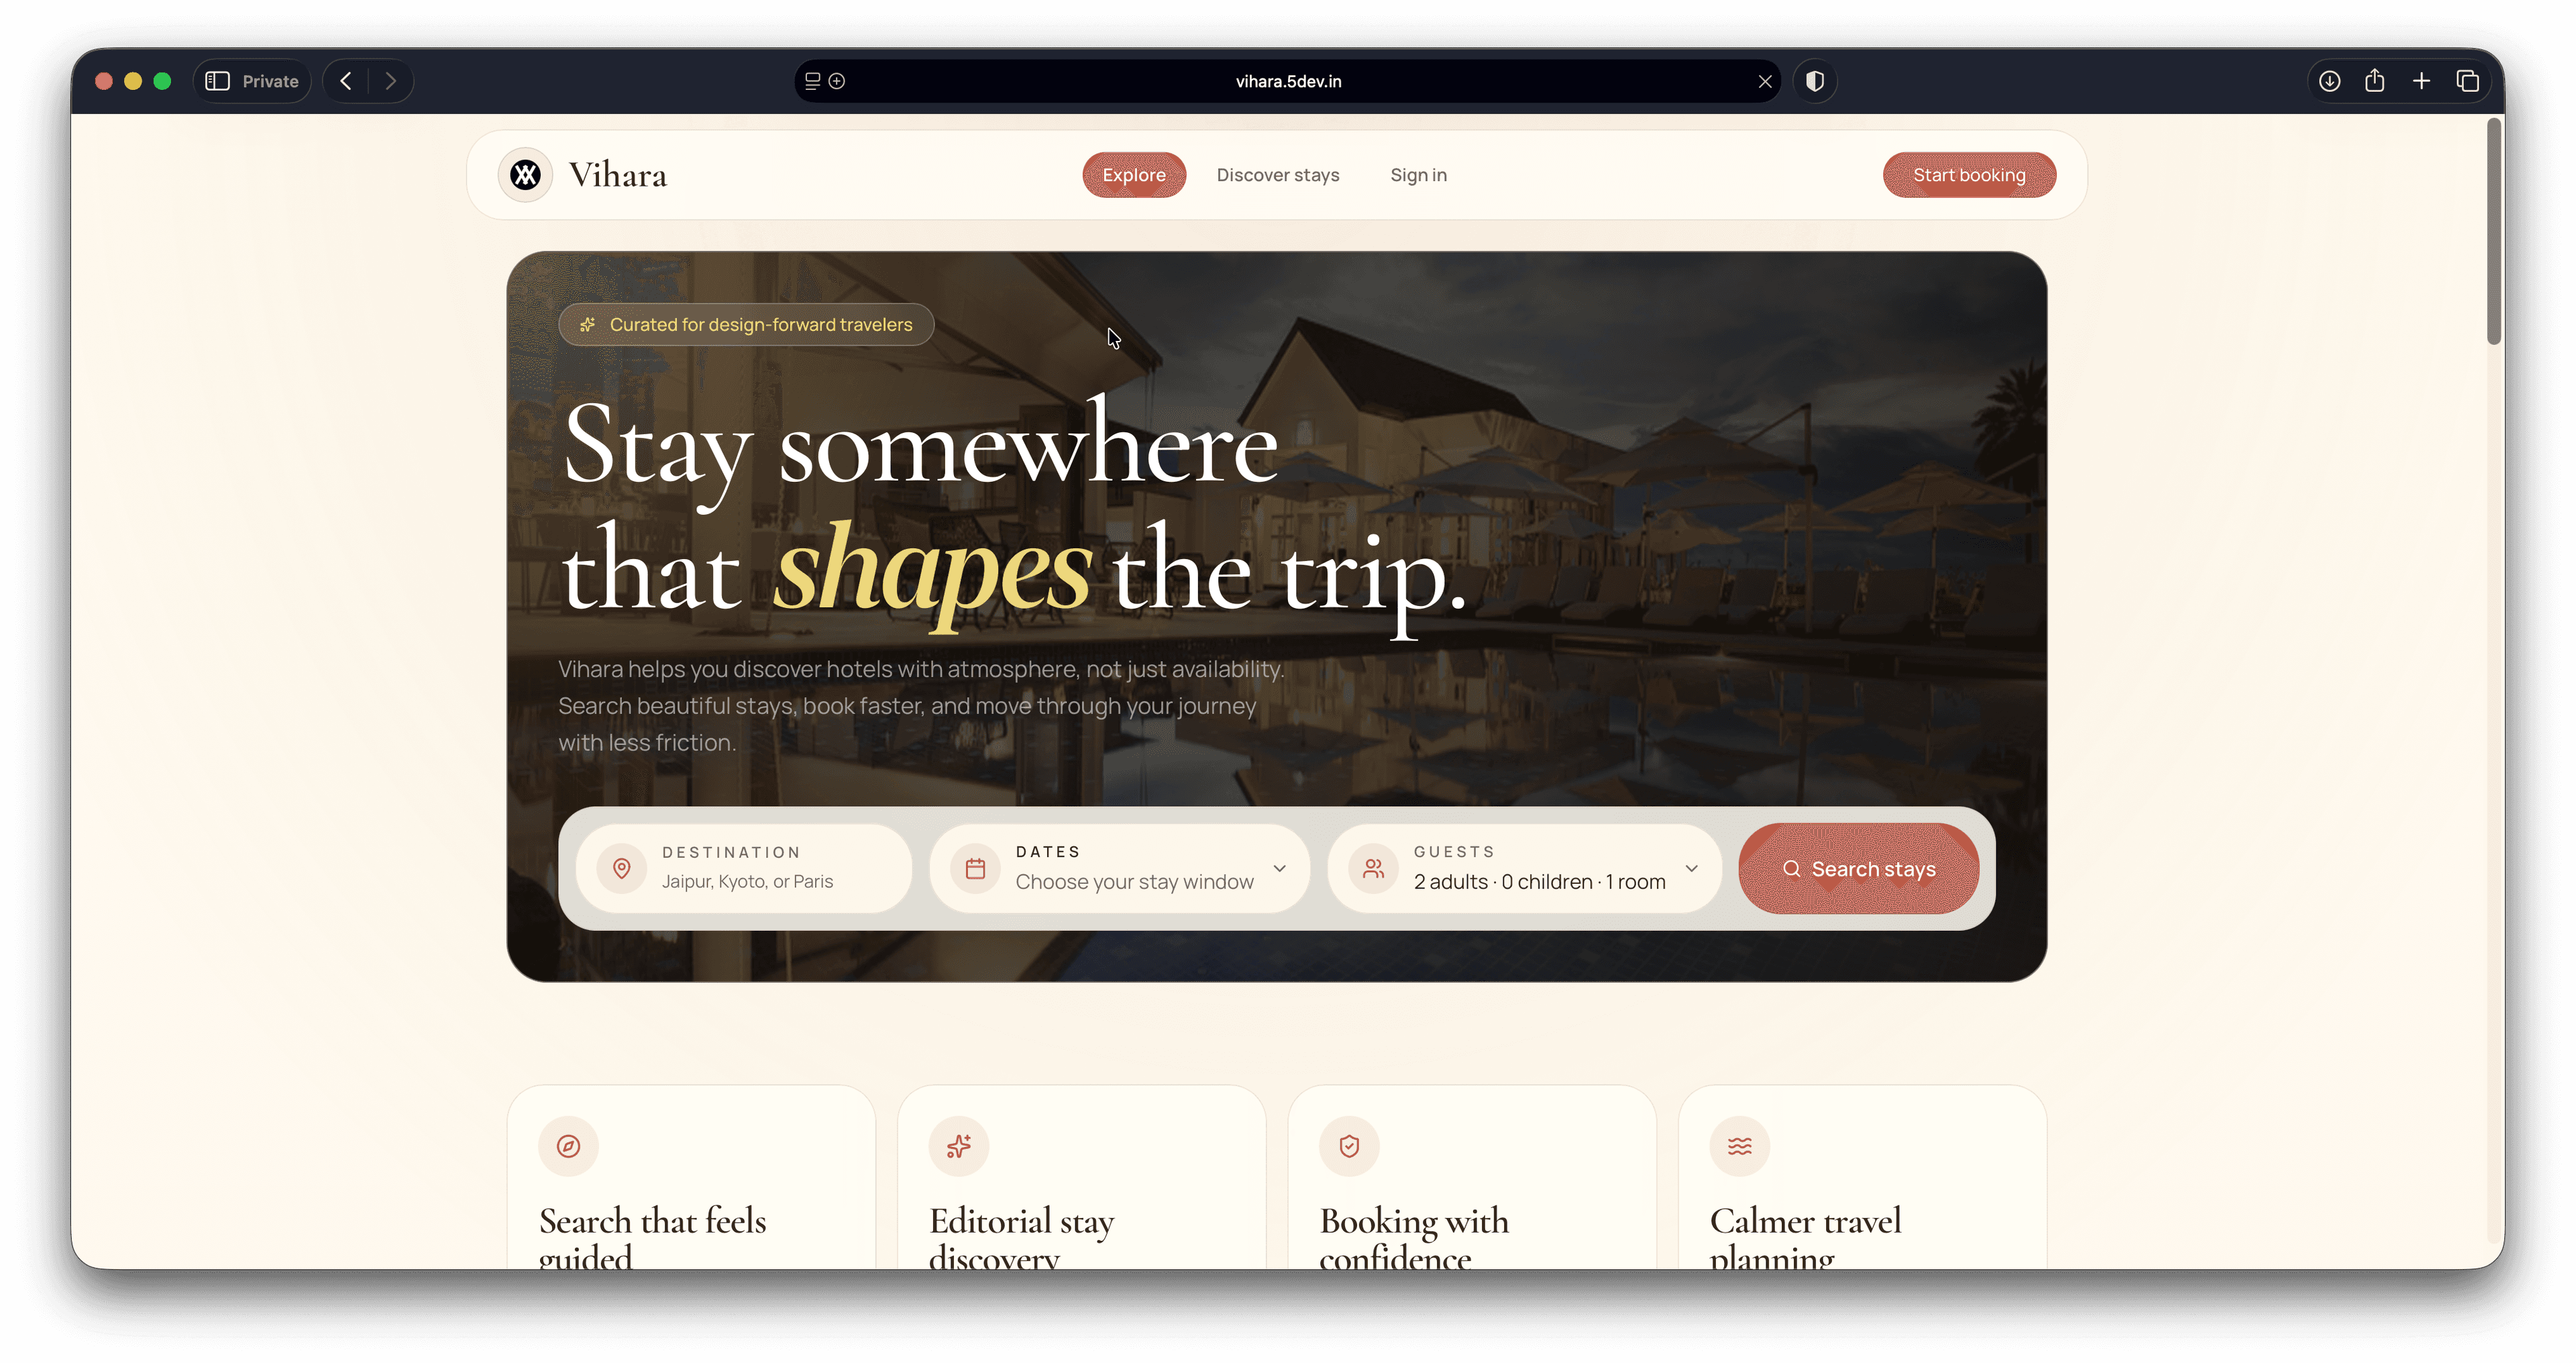
Task: Click the privacy shield icon beside address bar
Action: click(1815, 81)
